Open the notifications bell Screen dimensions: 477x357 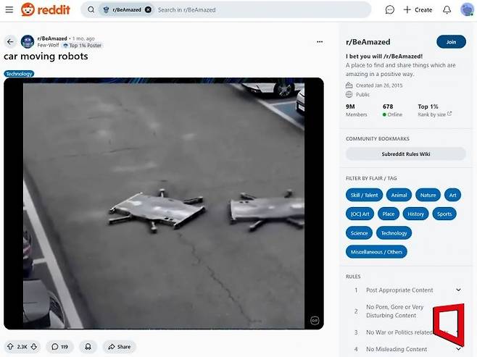[x=447, y=9]
